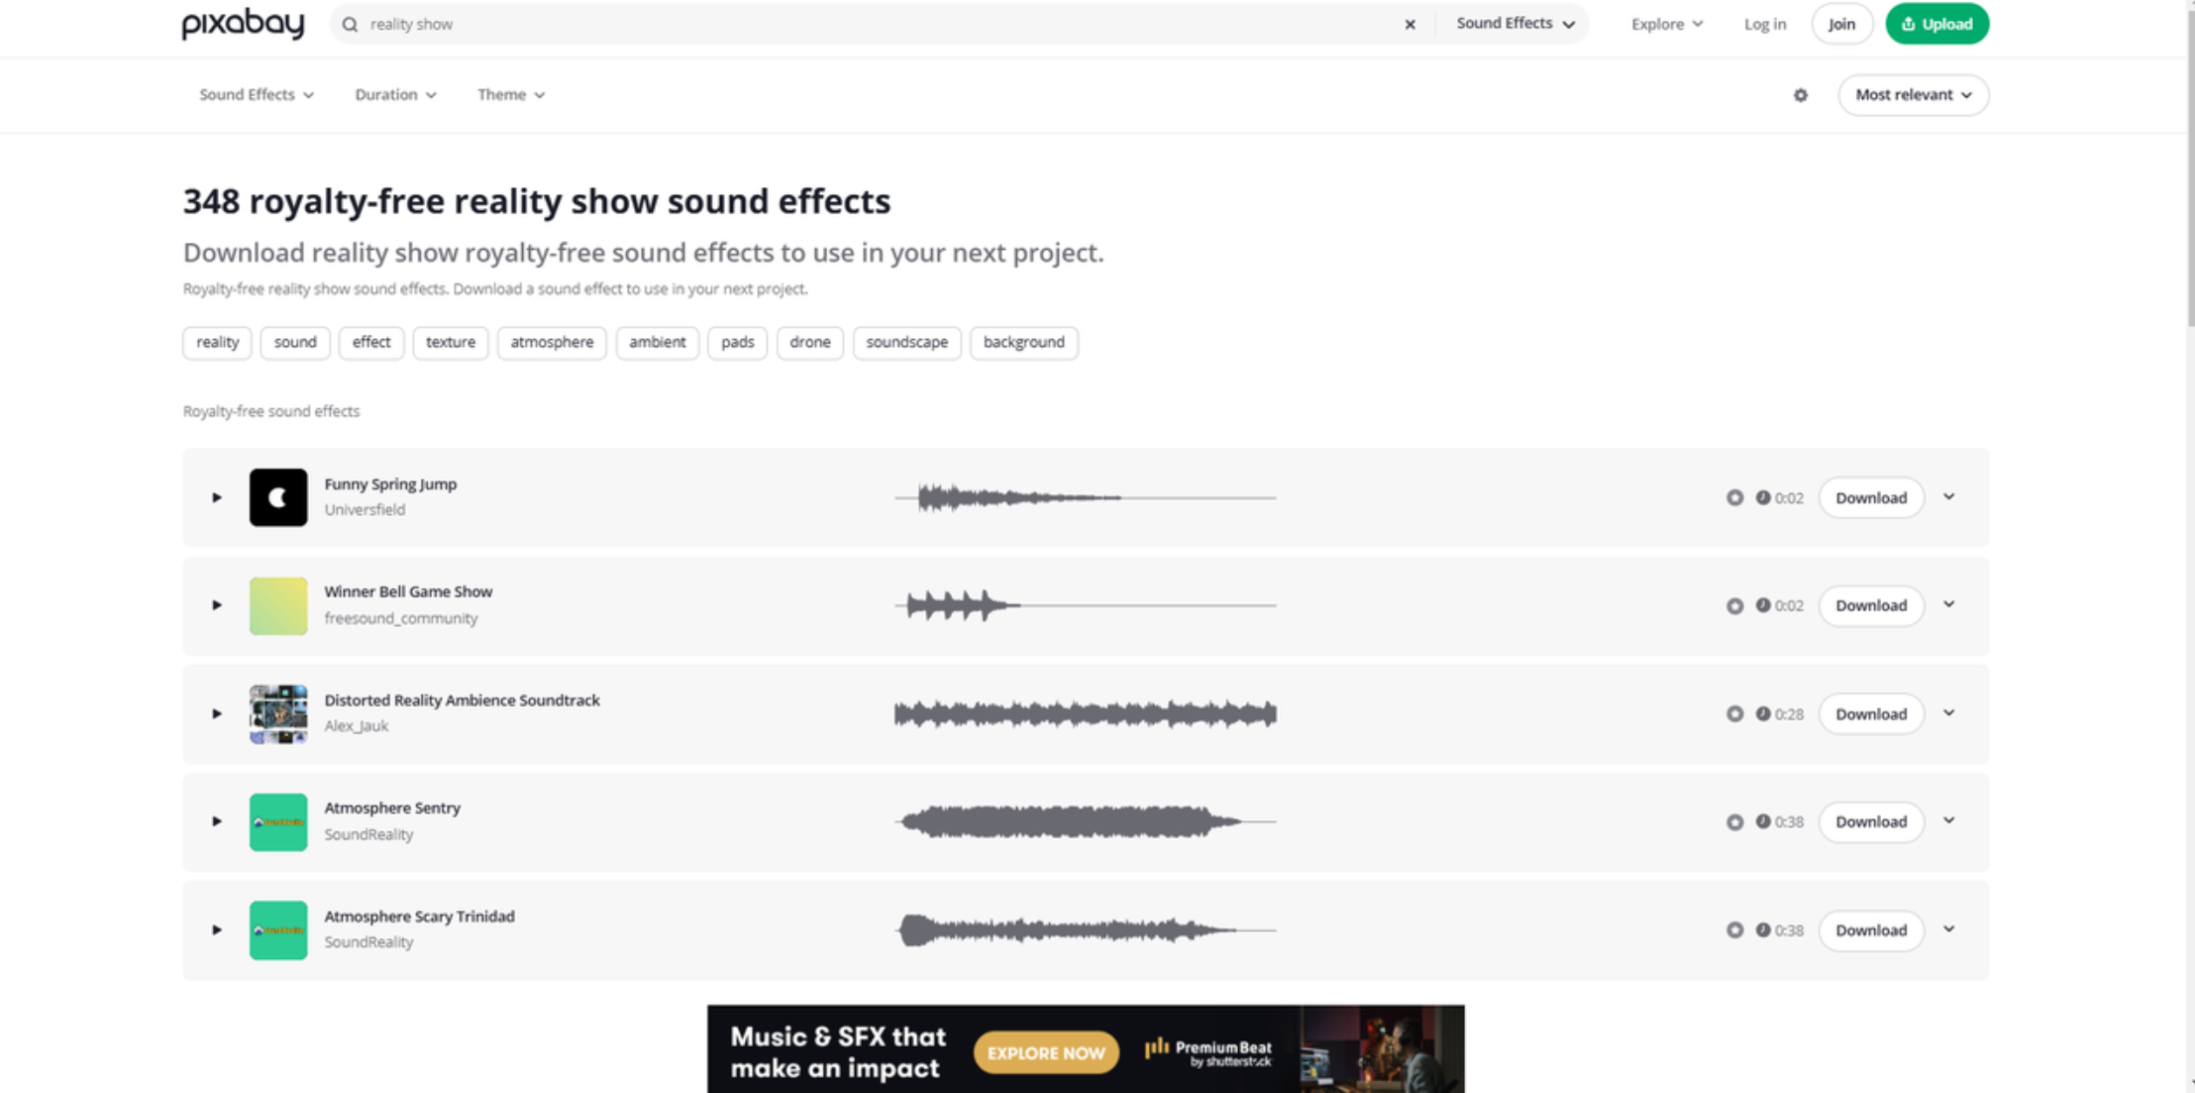This screenshot has height=1093, width=2195.
Task: Toggle loop icon for Distorted Reality Ambience Soundtrack
Action: click(x=1733, y=713)
